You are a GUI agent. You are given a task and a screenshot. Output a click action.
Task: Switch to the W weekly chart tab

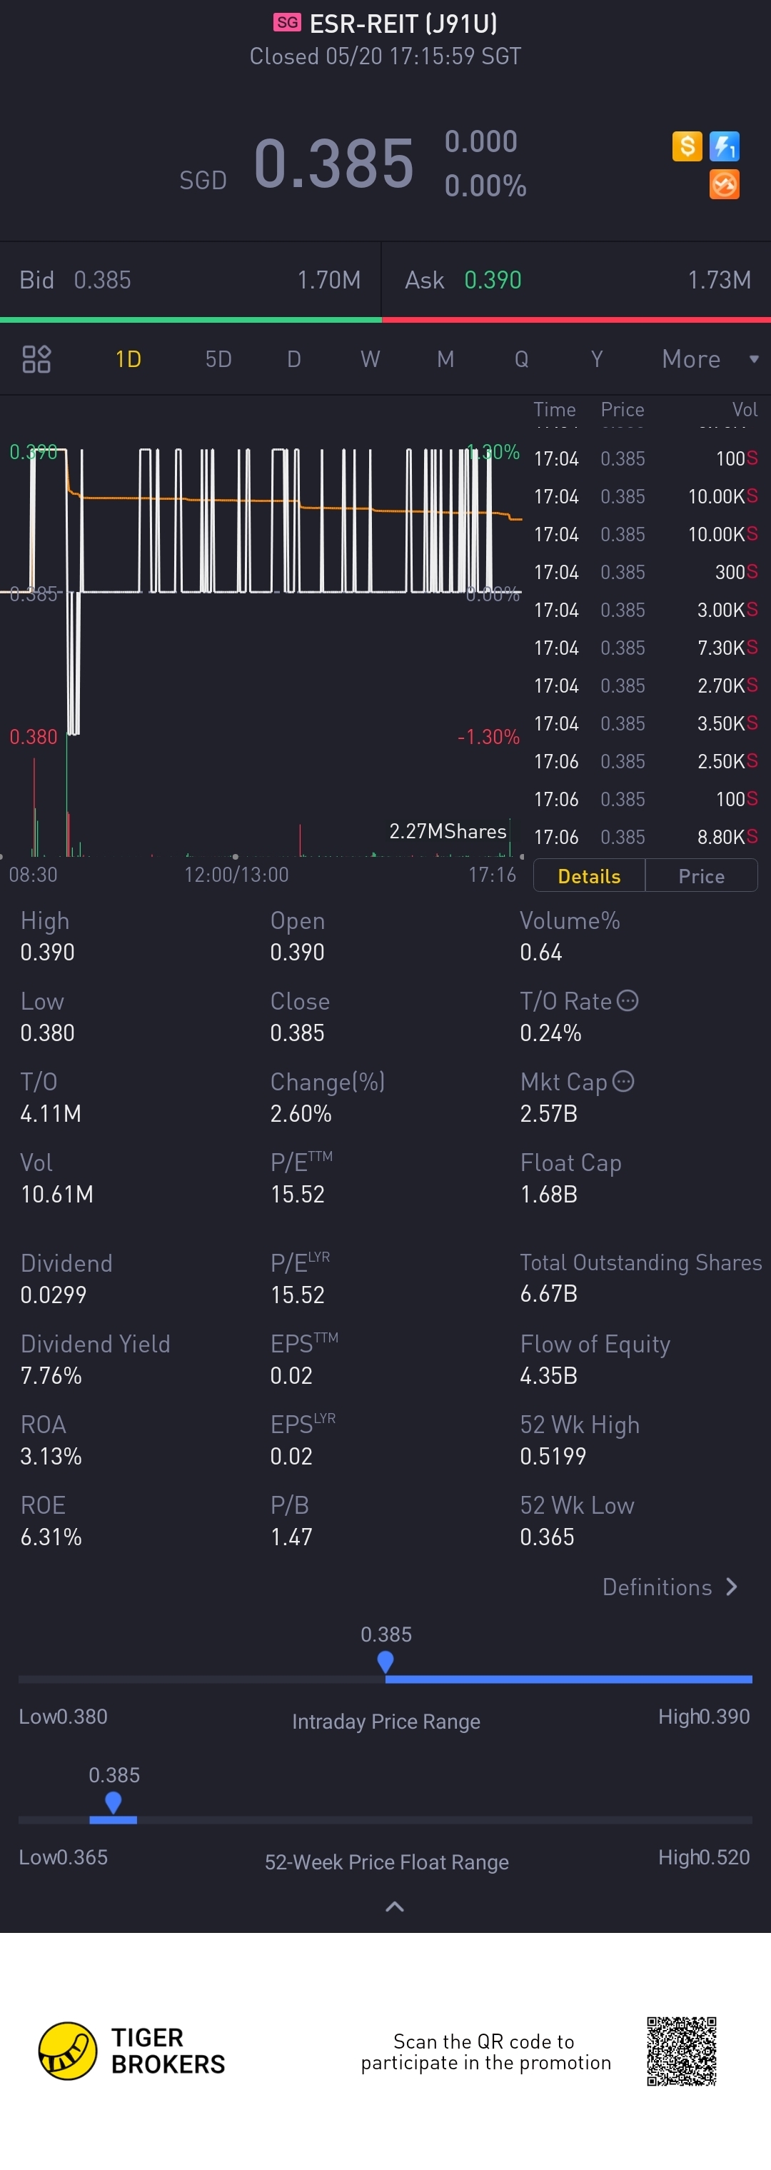click(370, 359)
